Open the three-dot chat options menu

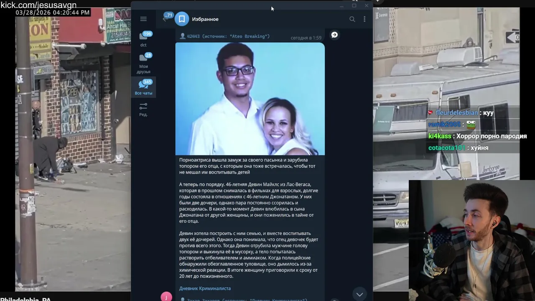pos(364,19)
